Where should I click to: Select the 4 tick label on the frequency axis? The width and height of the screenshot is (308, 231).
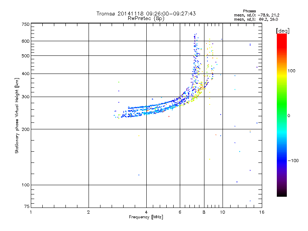click(x=146, y=212)
